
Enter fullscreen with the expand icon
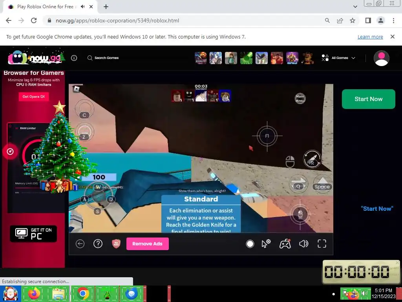click(x=322, y=244)
